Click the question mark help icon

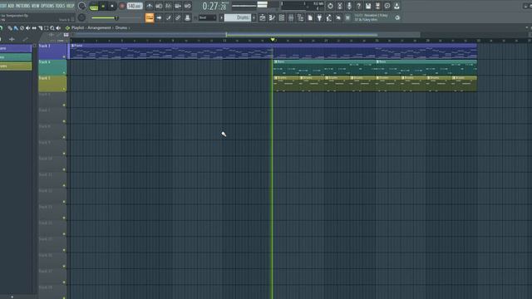coord(358,6)
